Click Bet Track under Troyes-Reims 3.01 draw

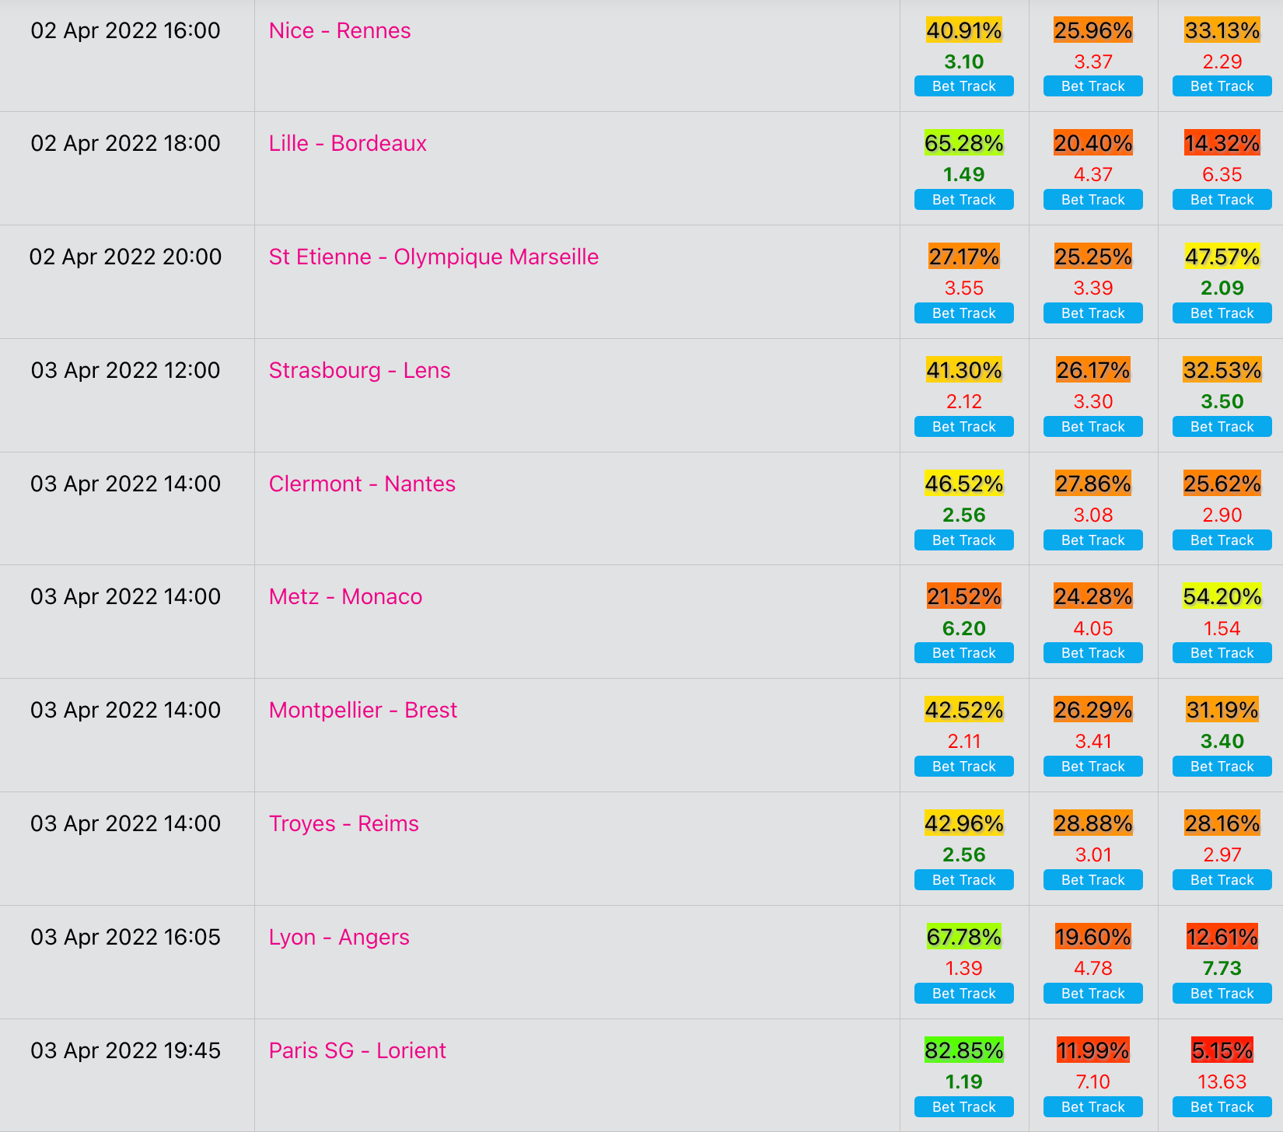[1093, 880]
